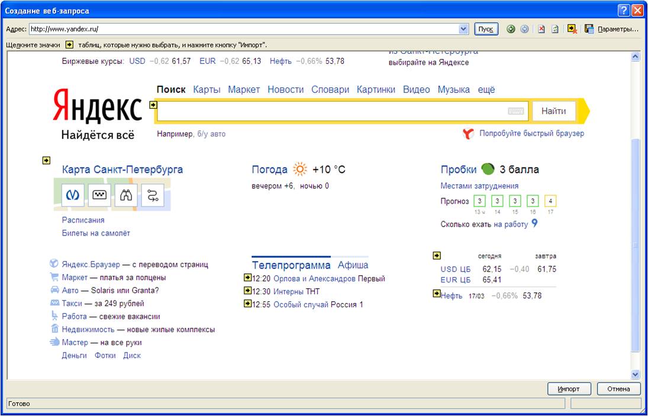Viewport: 648px width, 416px height.
Task: Open the virtual keyboard icon in search box
Action: 516,111
